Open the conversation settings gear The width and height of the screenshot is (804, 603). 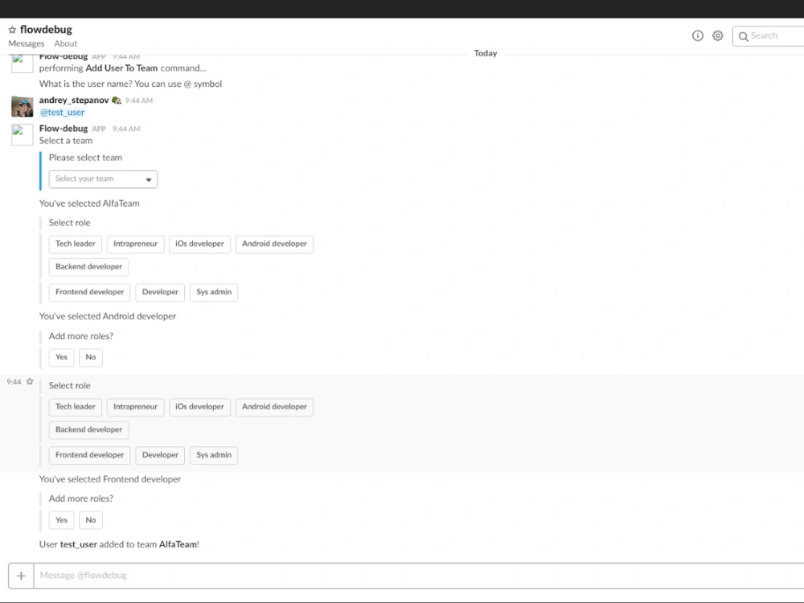tap(717, 35)
